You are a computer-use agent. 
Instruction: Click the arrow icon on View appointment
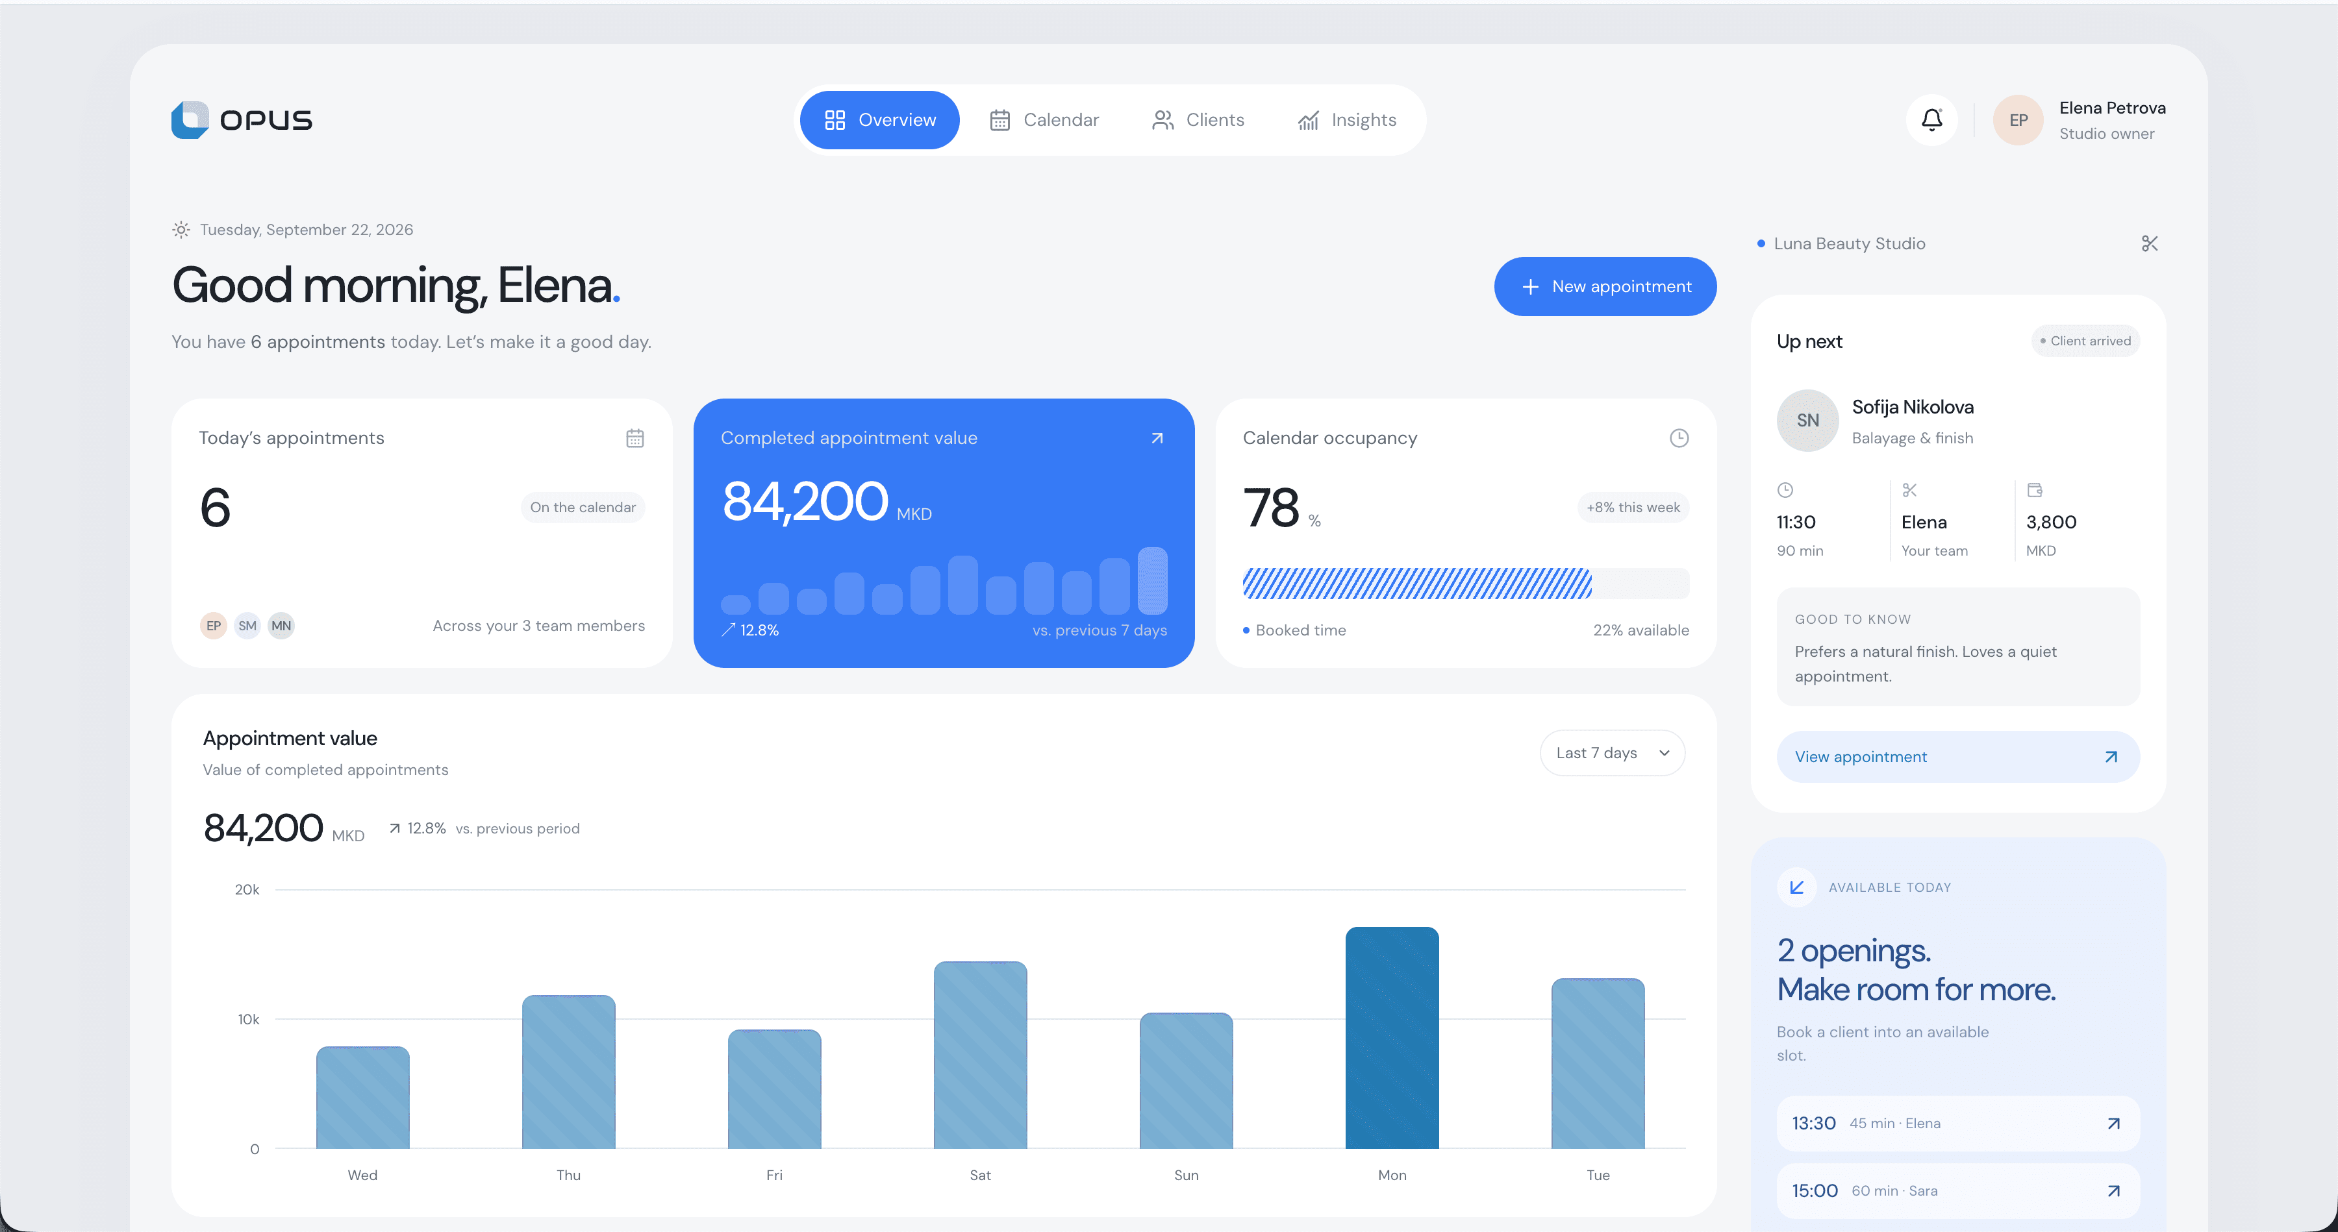[x=2111, y=757]
